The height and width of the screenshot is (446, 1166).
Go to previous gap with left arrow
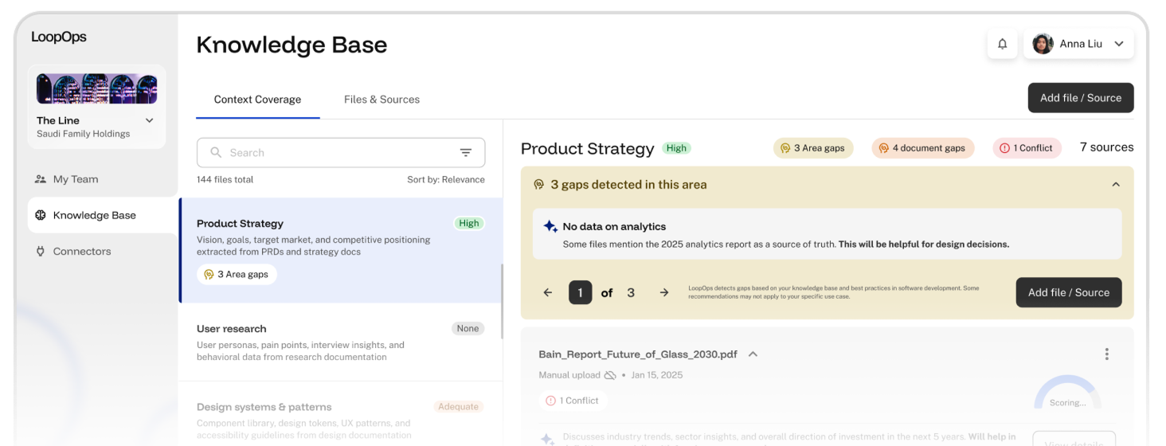548,292
